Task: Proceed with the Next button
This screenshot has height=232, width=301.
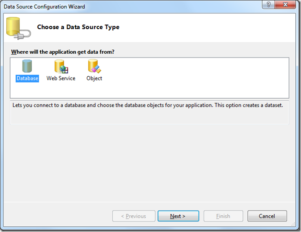Action: tap(178, 216)
